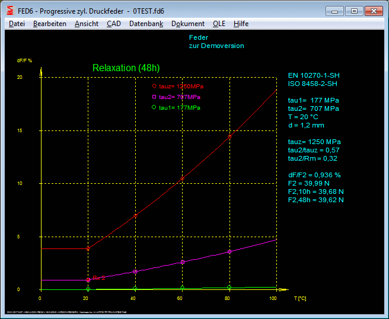This screenshot has width=389, height=319.
Task: Click the Relaxation (48h) chart title
Action: click(126, 68)
